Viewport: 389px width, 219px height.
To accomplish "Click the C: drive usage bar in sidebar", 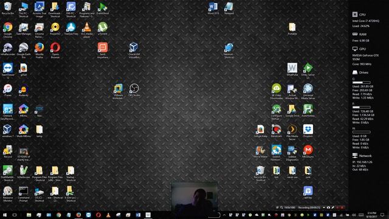I will tap(362, 83).
